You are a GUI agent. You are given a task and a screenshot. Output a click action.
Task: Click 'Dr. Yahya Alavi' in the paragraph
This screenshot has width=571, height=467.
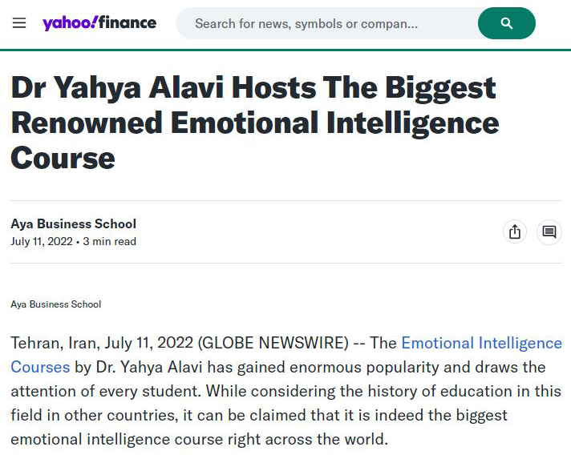tap(149, 367)
